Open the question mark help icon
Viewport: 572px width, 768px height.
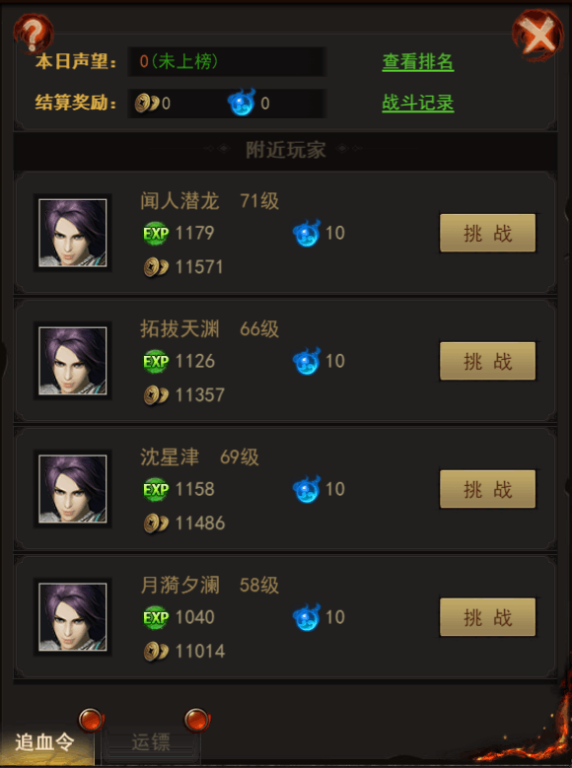[33, 34]
